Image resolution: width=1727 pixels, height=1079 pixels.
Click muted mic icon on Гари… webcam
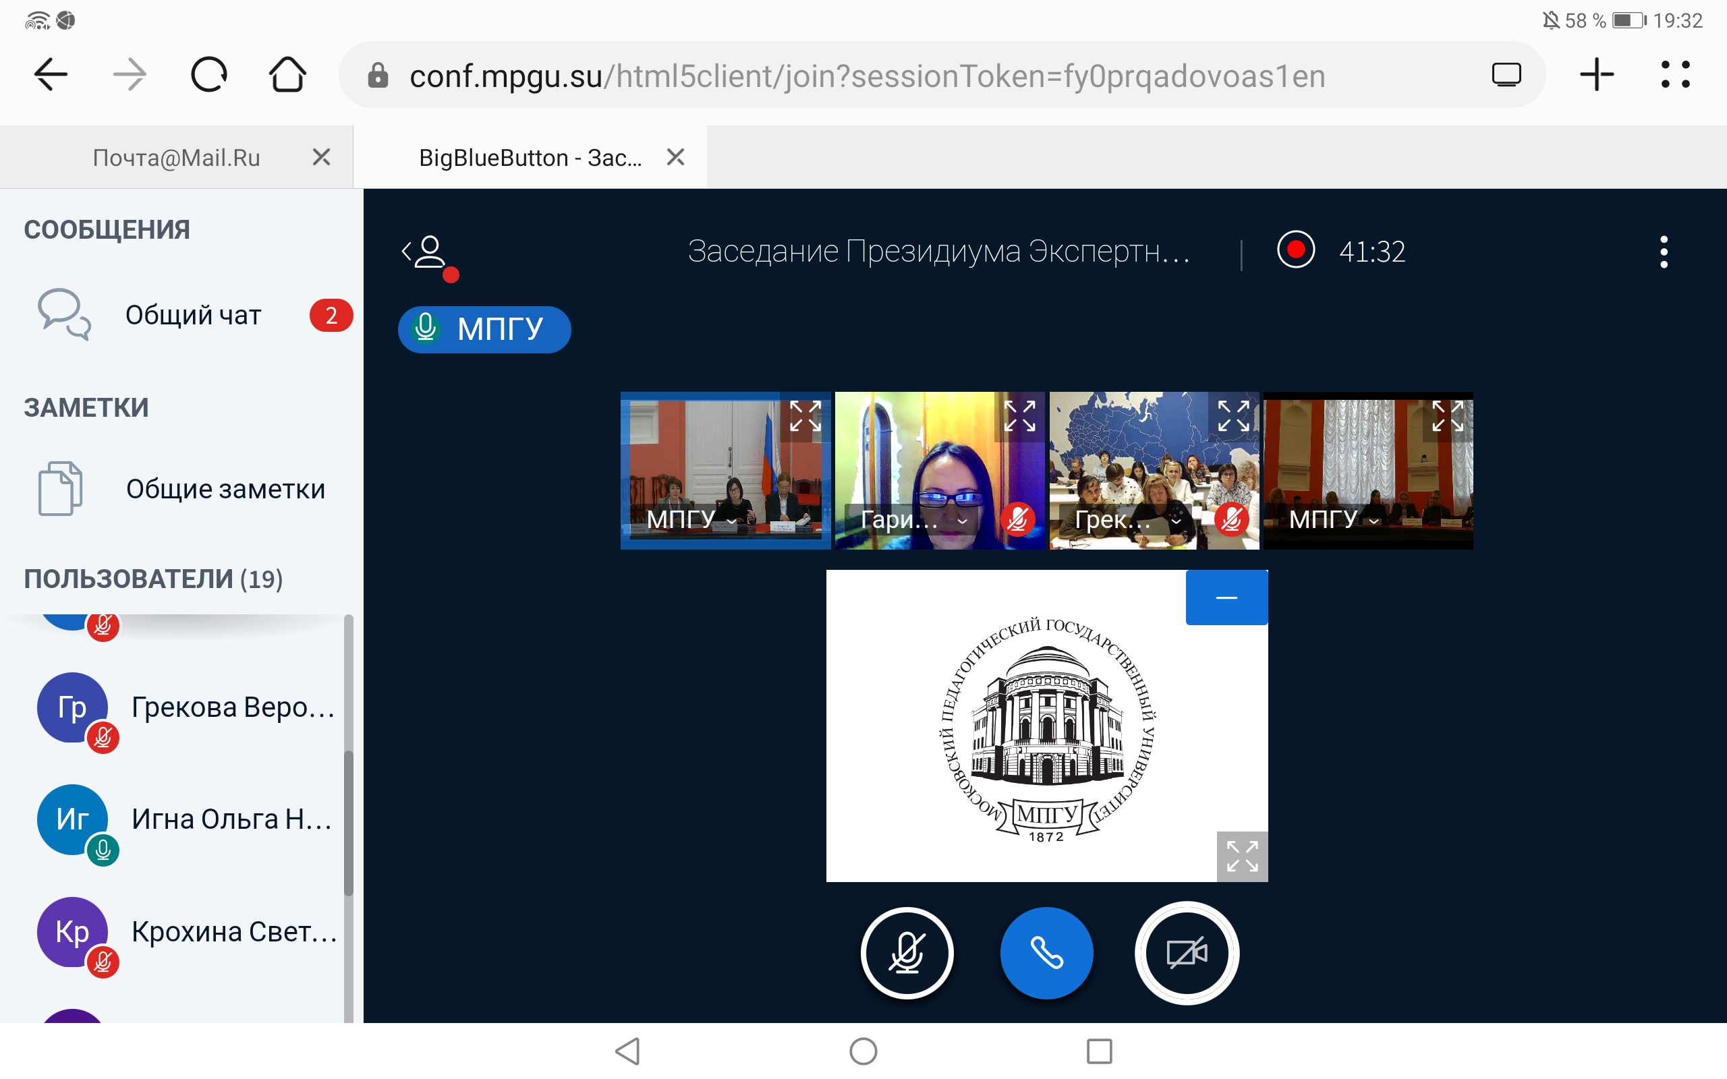1019,519
